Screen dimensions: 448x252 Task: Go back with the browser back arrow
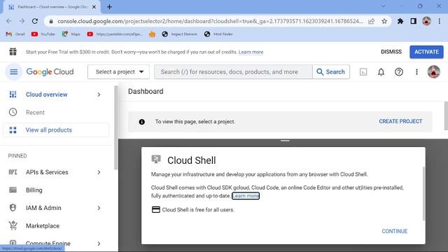(x=9, y=21)
